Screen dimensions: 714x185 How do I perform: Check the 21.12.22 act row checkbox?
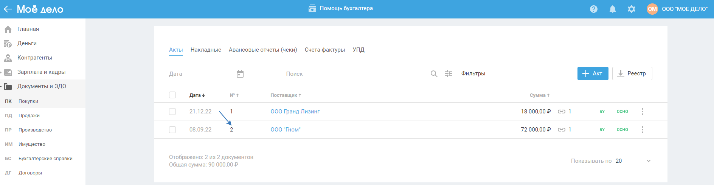tap(172, 112)
